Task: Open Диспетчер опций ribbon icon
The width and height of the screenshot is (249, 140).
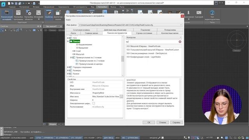Action: pyautogui.click(x=58, y=15)
